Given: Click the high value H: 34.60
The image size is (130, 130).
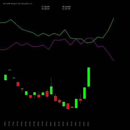Looking at the screenshot, I should click(x=66, y=7).
